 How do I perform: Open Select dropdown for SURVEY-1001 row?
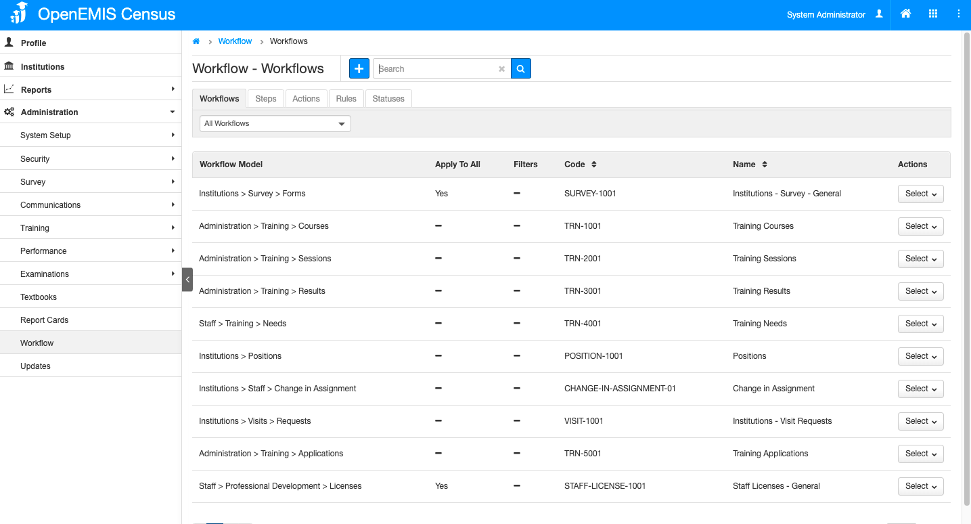[921, 194]
